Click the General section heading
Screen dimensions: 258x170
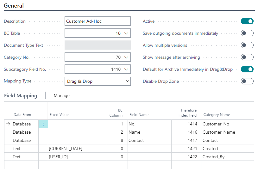(x=14, y=6)
